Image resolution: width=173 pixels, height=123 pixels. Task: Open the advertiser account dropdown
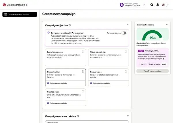point(144,5)
